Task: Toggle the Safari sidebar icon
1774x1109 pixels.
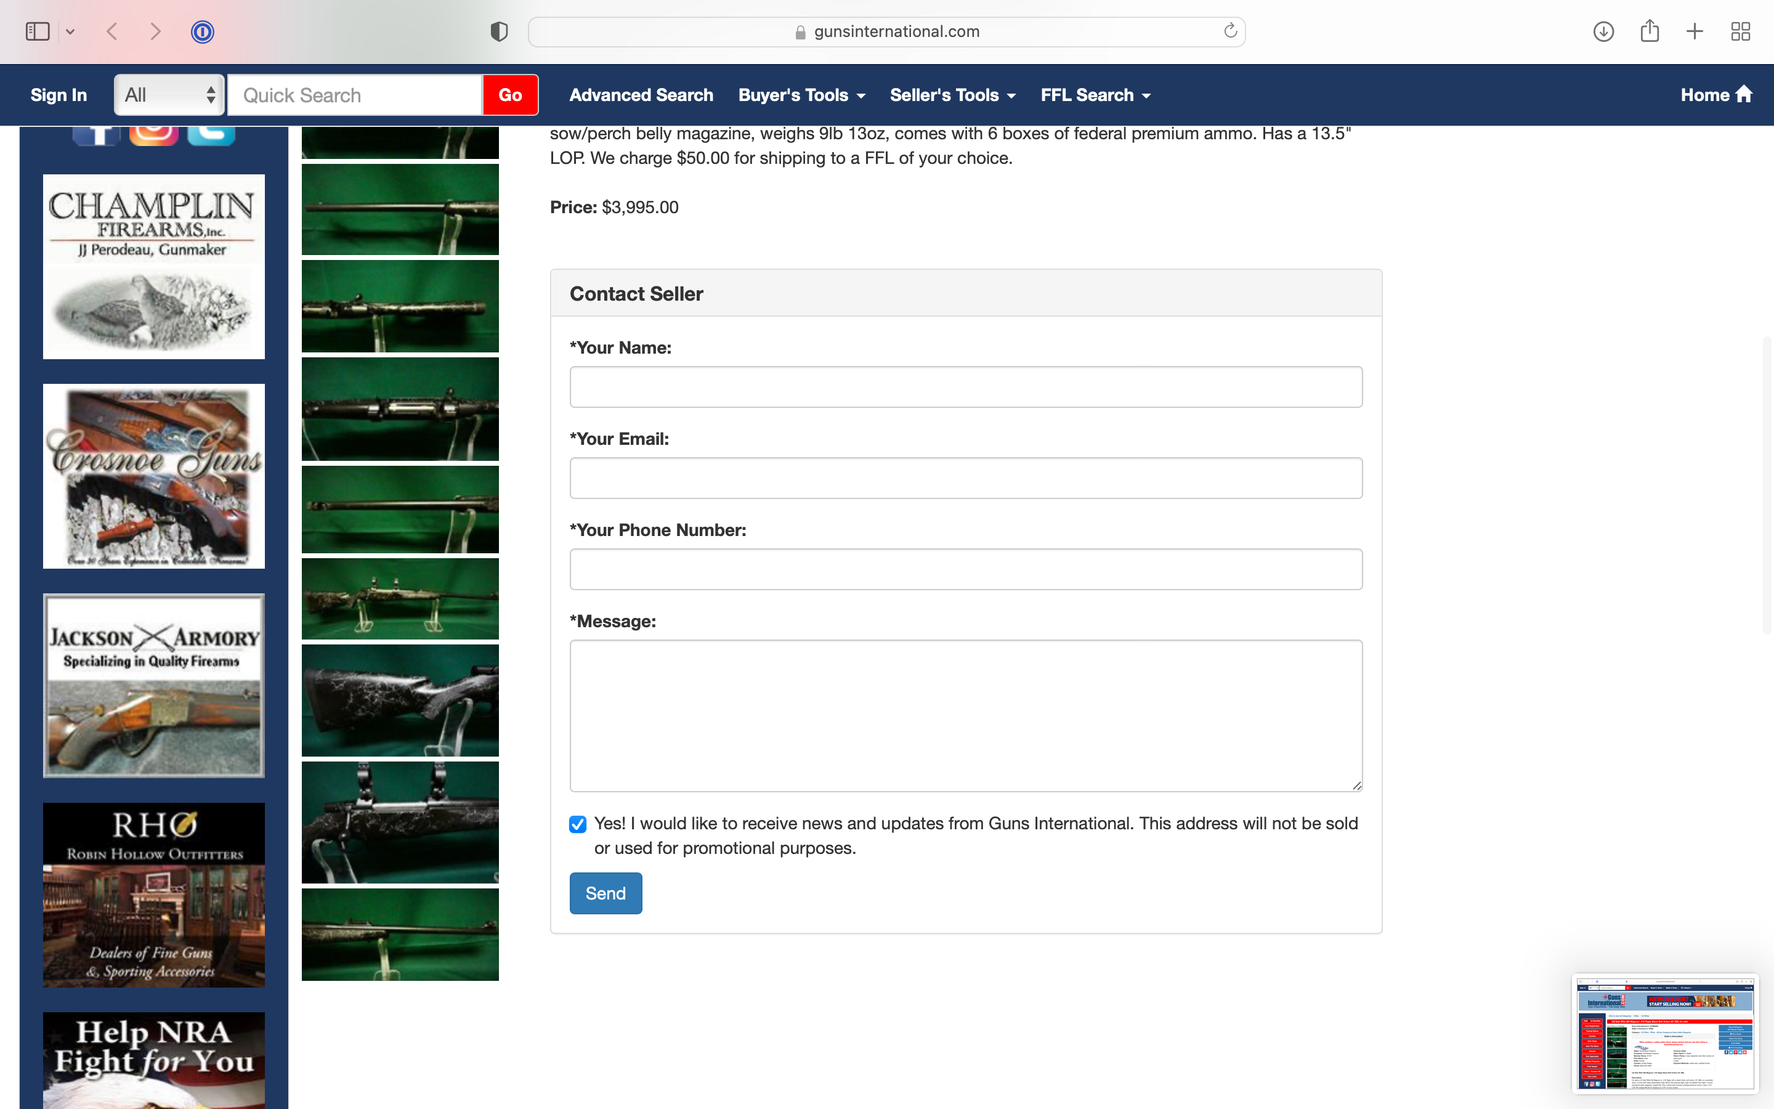Action: tap(38, 31)
